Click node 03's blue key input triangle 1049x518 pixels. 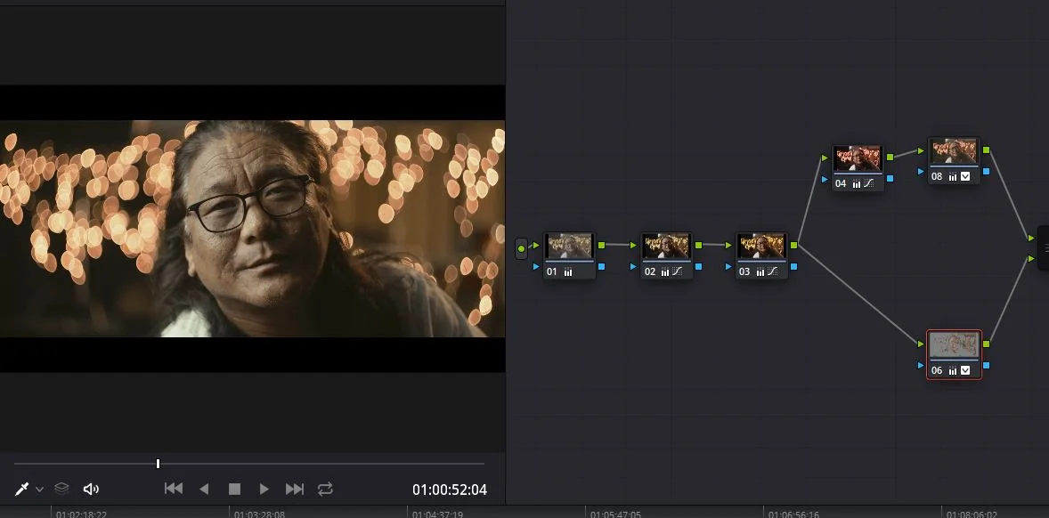tap(728, 267)
